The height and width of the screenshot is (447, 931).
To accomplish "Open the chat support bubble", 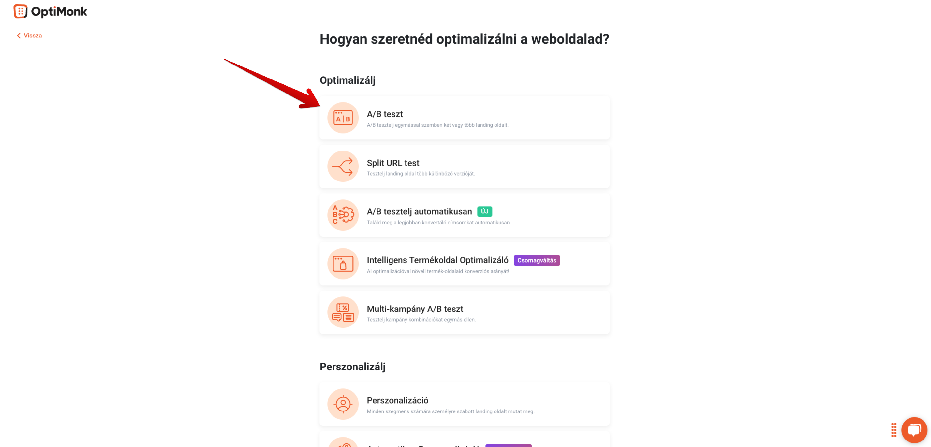I will click(x=914, y=430).
